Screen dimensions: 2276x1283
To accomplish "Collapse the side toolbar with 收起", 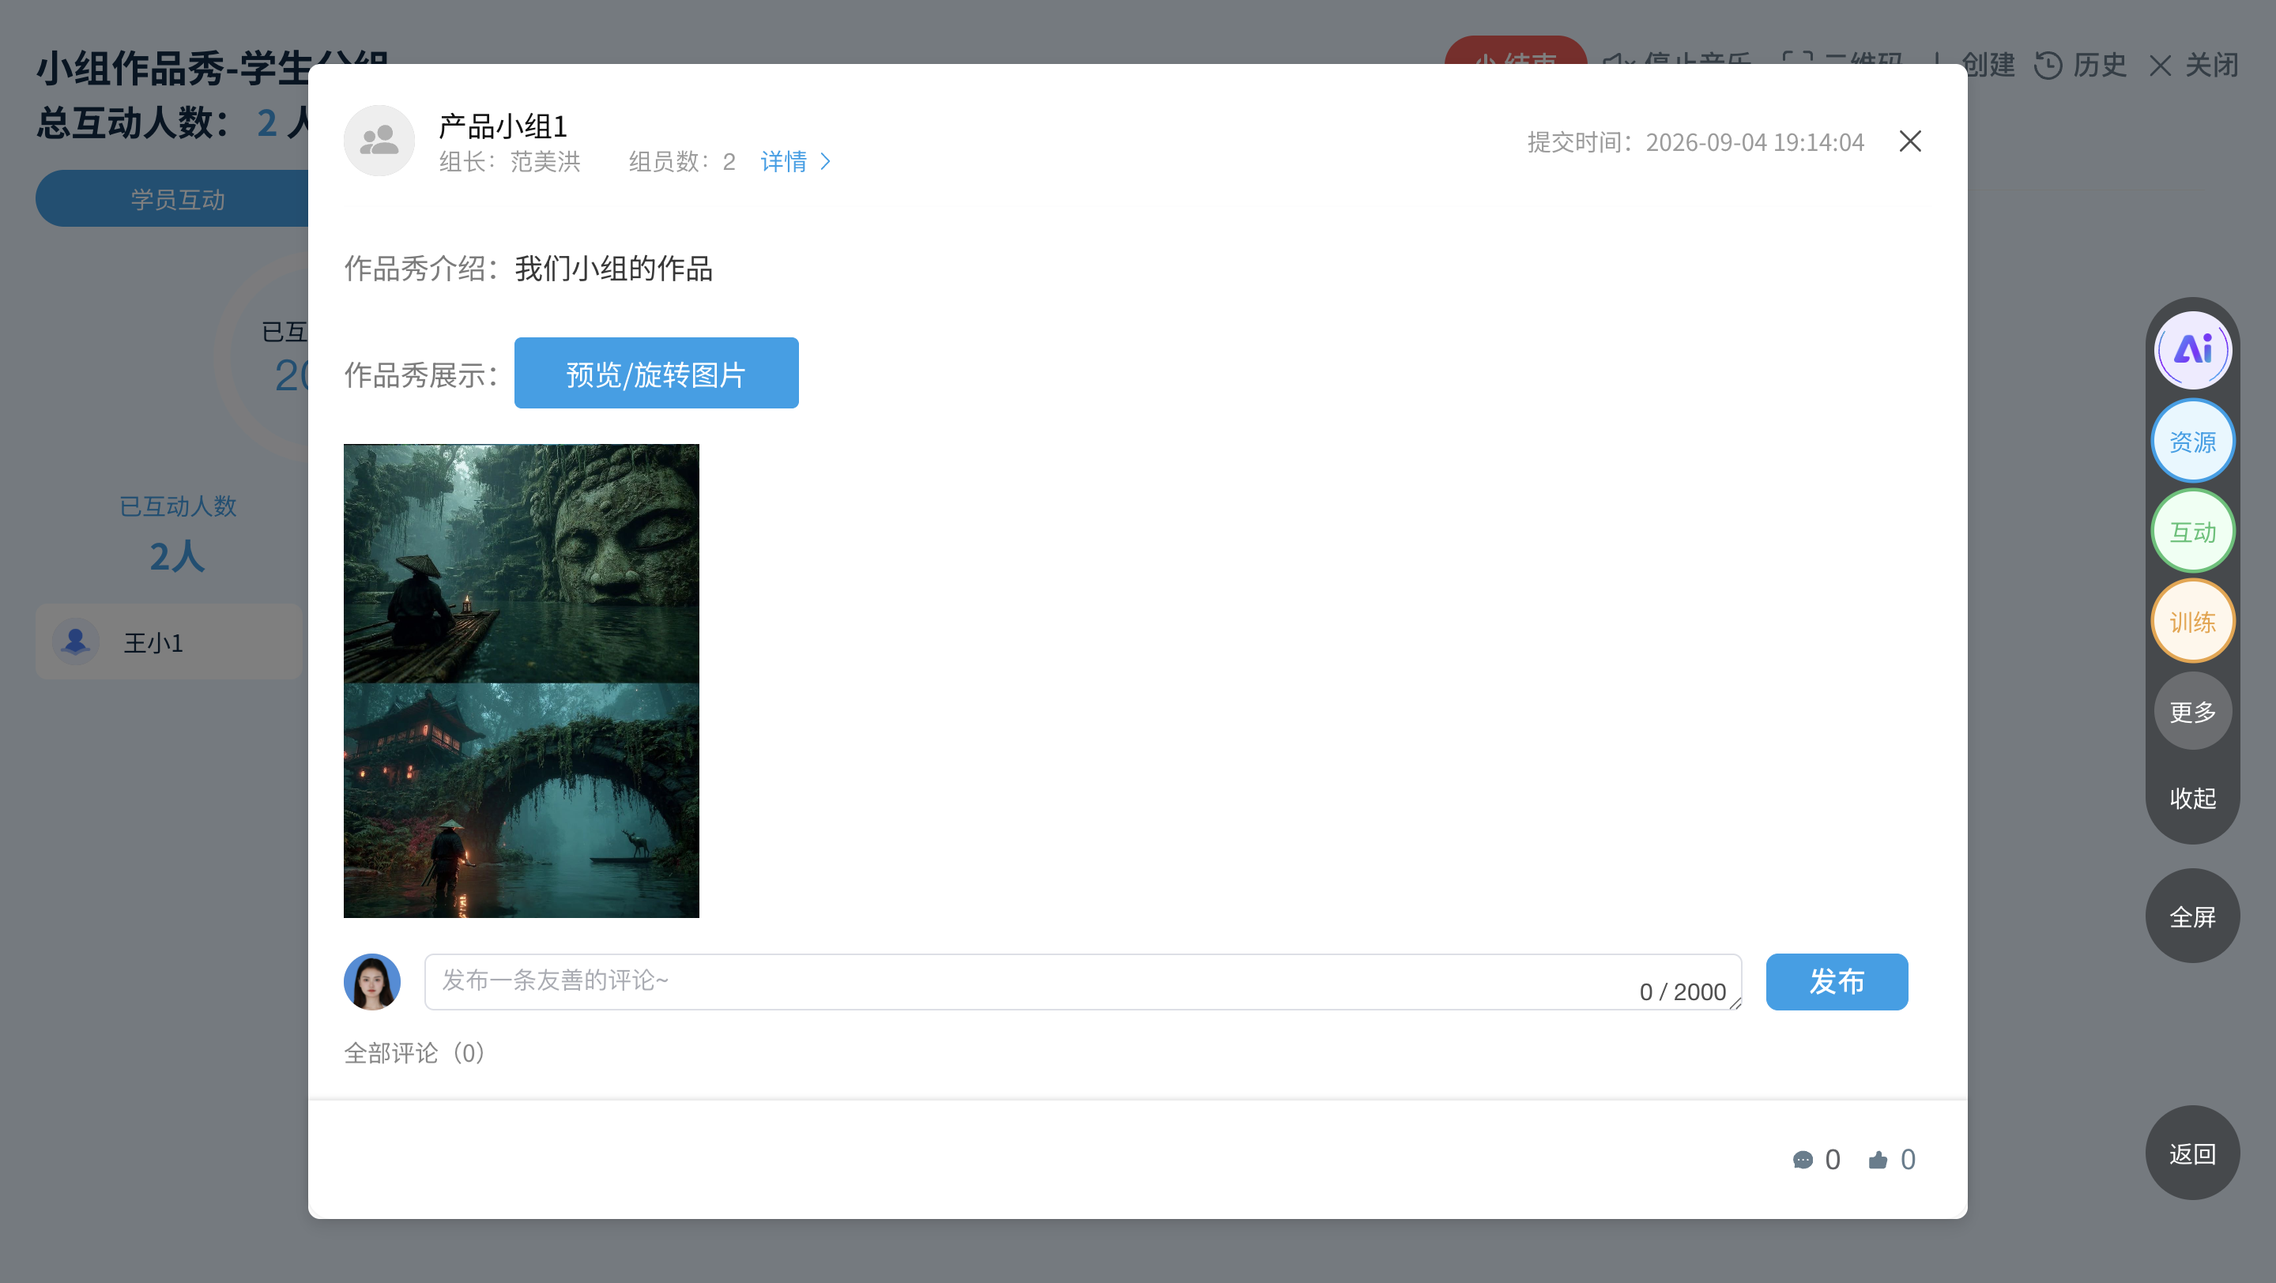I will (x=2192, y=798).
